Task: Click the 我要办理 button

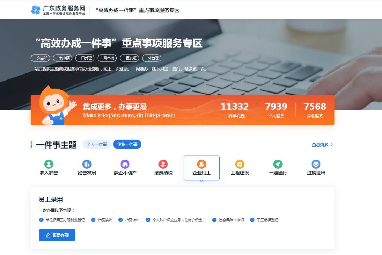Action: tap(57, 235)
